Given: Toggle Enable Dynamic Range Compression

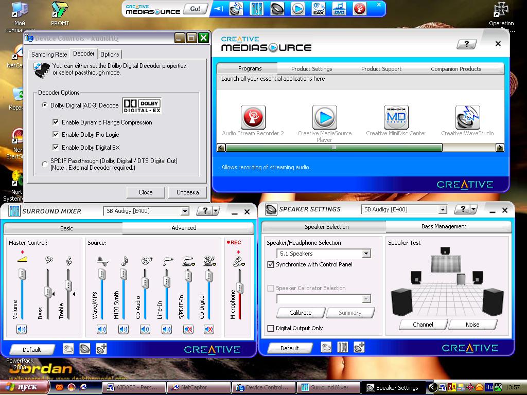Looking at the screenshot, I should [56, 122].
